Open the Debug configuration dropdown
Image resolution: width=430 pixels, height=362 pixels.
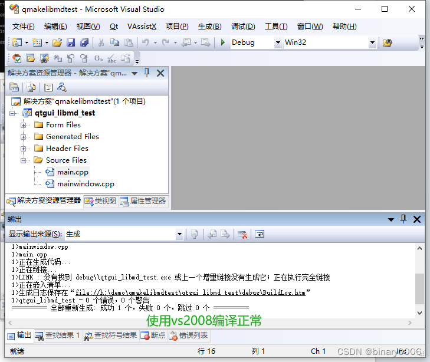coord(278,42)
